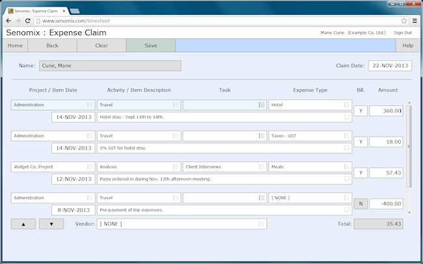Switch to the Senomix Expense Claim browser tab
Viewport: 423px width, 264px height.
[x=36, y=11]
